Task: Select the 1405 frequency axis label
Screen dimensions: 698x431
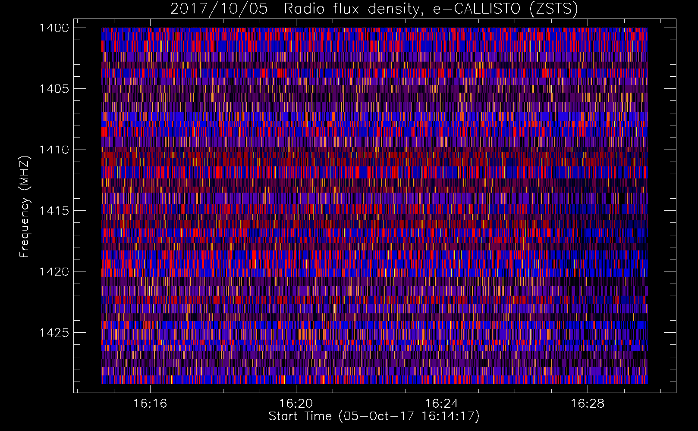Action: pyautogui.click(x=54, y=89)
